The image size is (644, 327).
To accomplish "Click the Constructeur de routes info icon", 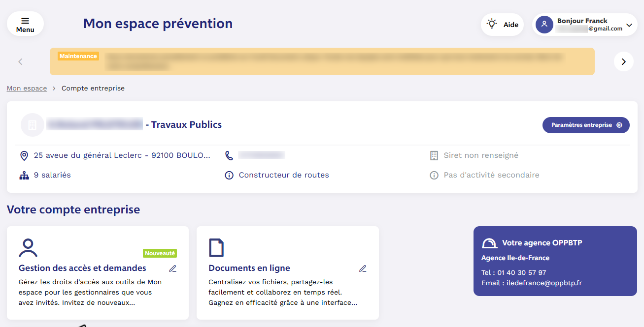I will (229, 176).
